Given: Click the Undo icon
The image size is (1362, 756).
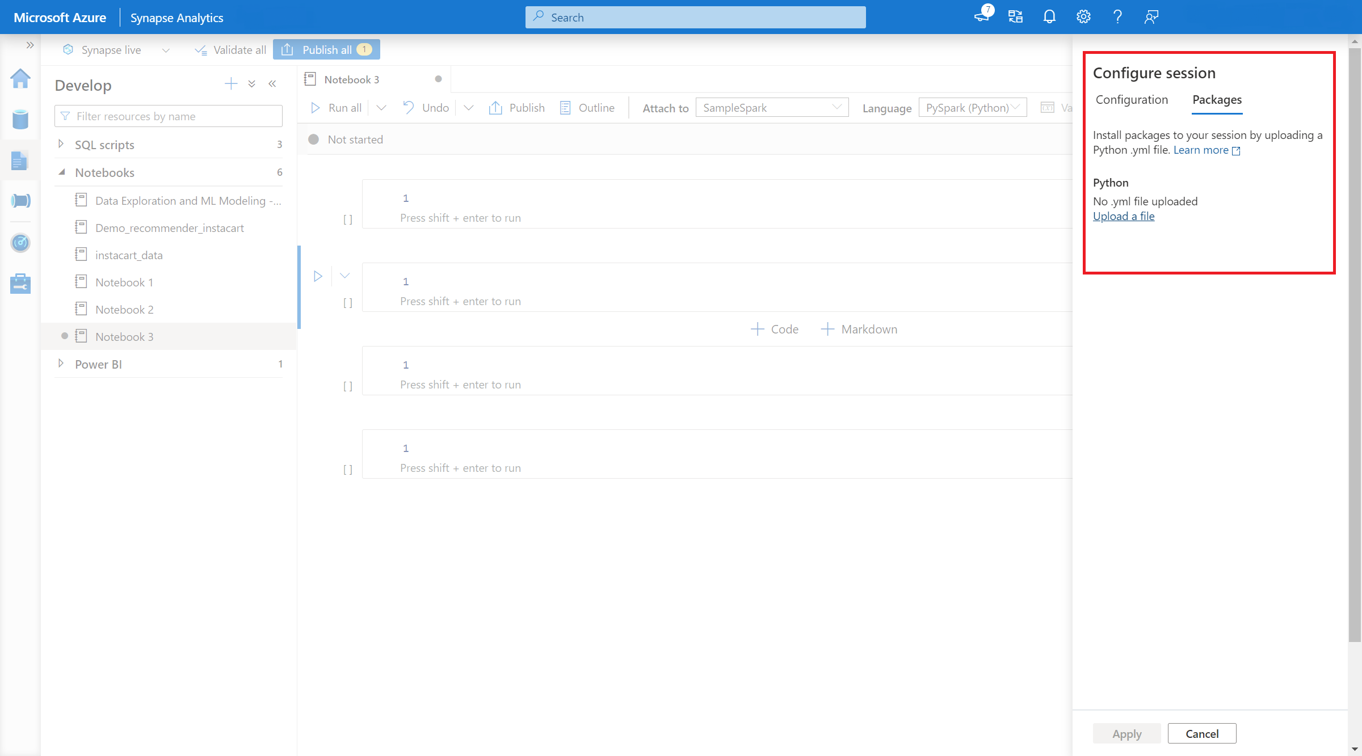Looking at the screenshot, I should click(x=408, y=107).
